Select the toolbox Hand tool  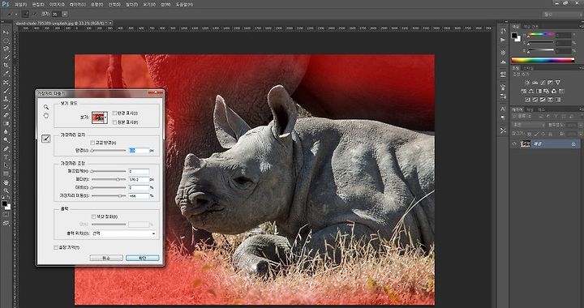pos(6,182)
